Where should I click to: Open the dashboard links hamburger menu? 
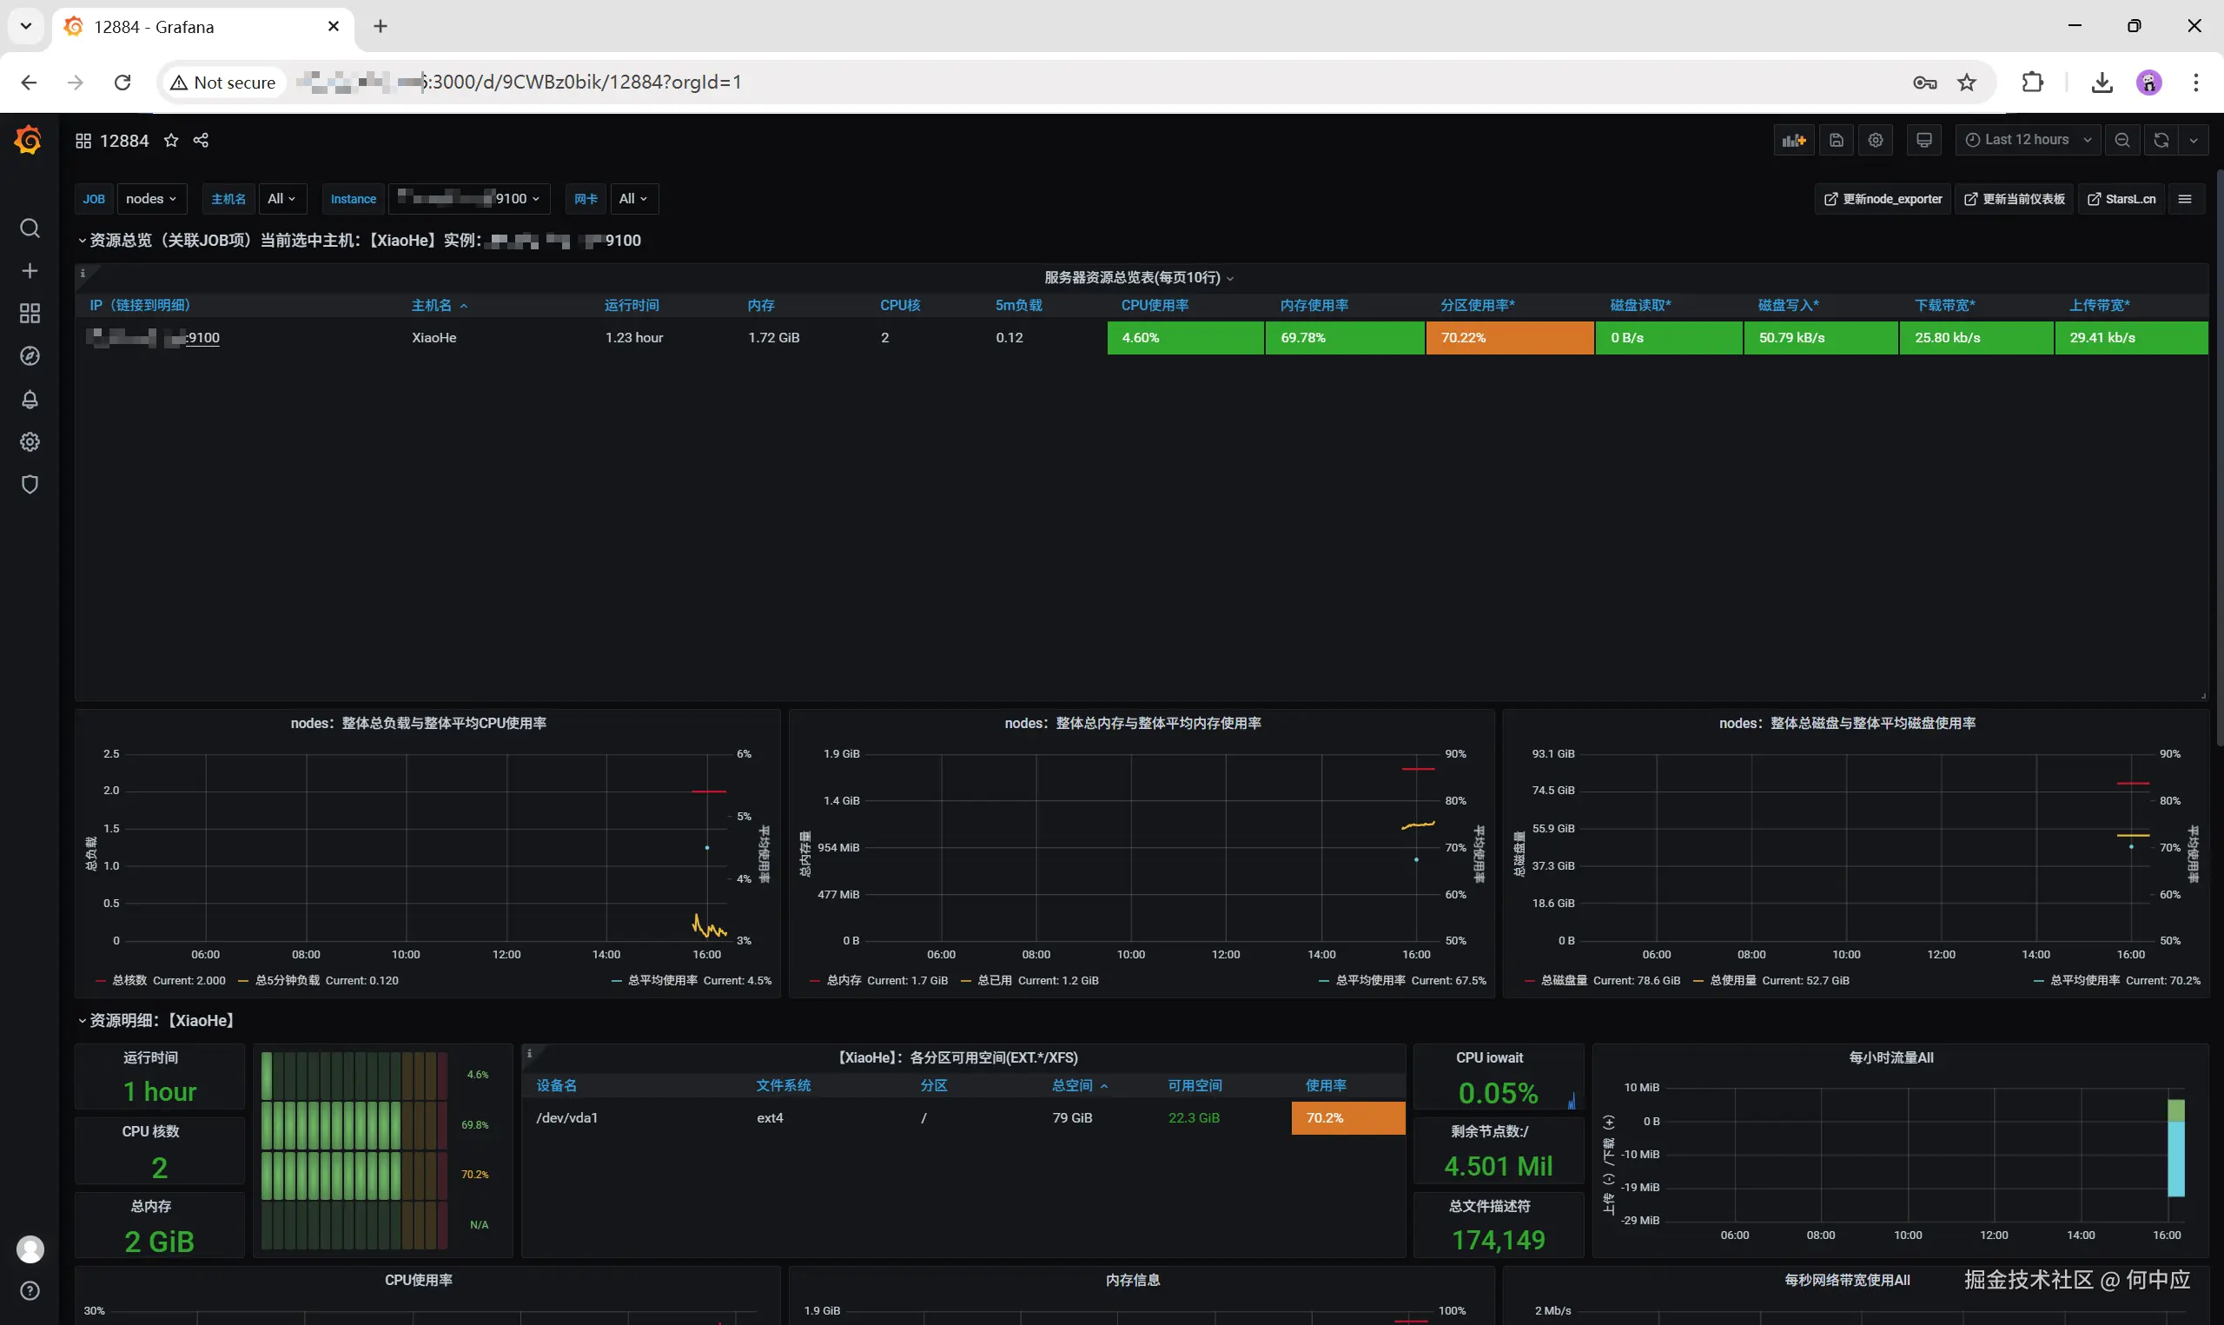point(2185,198)
